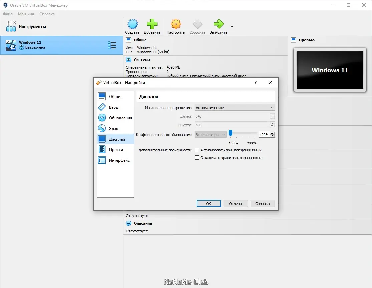Enable Отключать хранитель экрана хоста checkbox

(x=197, y=157)
